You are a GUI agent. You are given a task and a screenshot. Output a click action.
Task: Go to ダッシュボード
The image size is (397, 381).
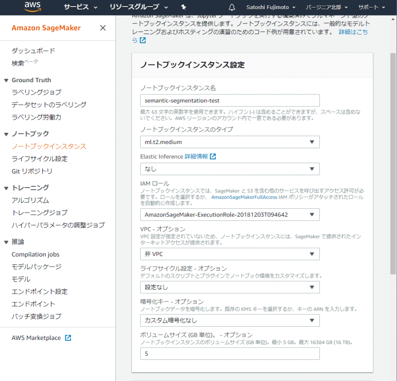(x=33, y=51)
